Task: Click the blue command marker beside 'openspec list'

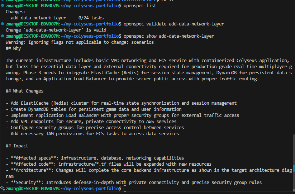Action: pos(3,5)
